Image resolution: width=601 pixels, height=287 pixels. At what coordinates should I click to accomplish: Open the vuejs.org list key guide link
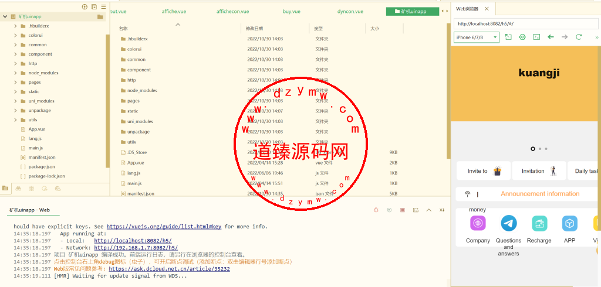164,227
